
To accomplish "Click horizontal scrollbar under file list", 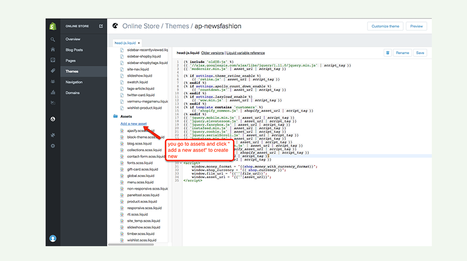I will [131, 245].
